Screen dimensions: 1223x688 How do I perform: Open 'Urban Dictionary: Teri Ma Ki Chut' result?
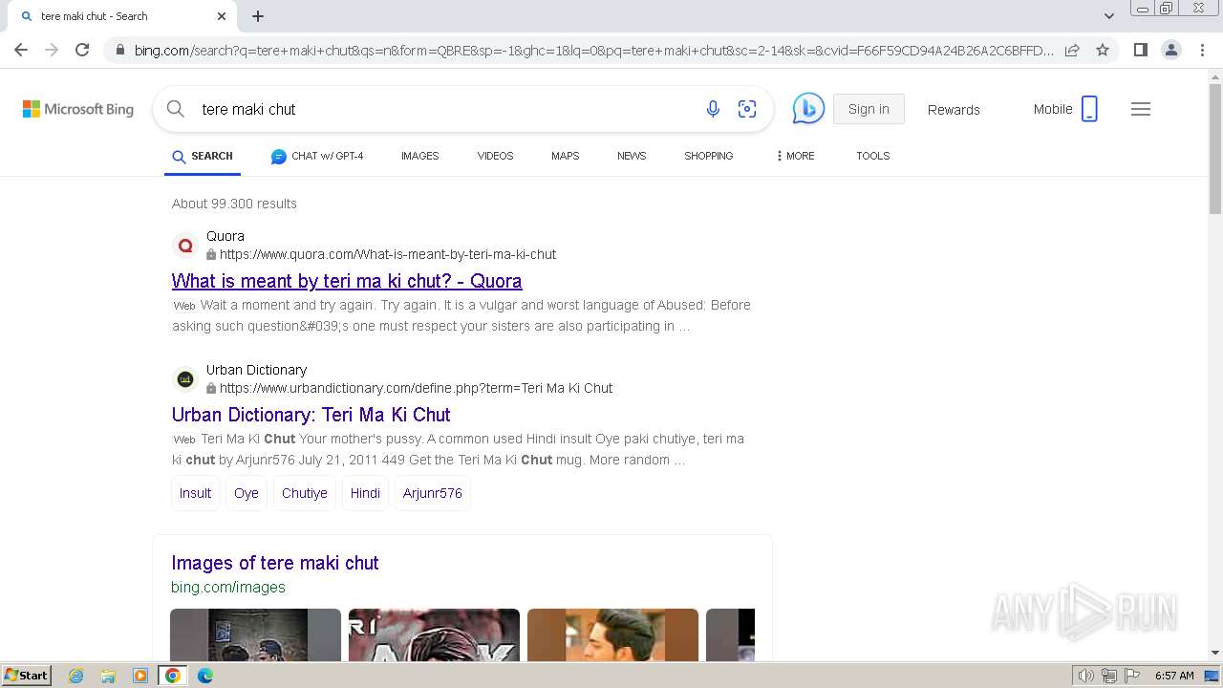tap(311, 415)
